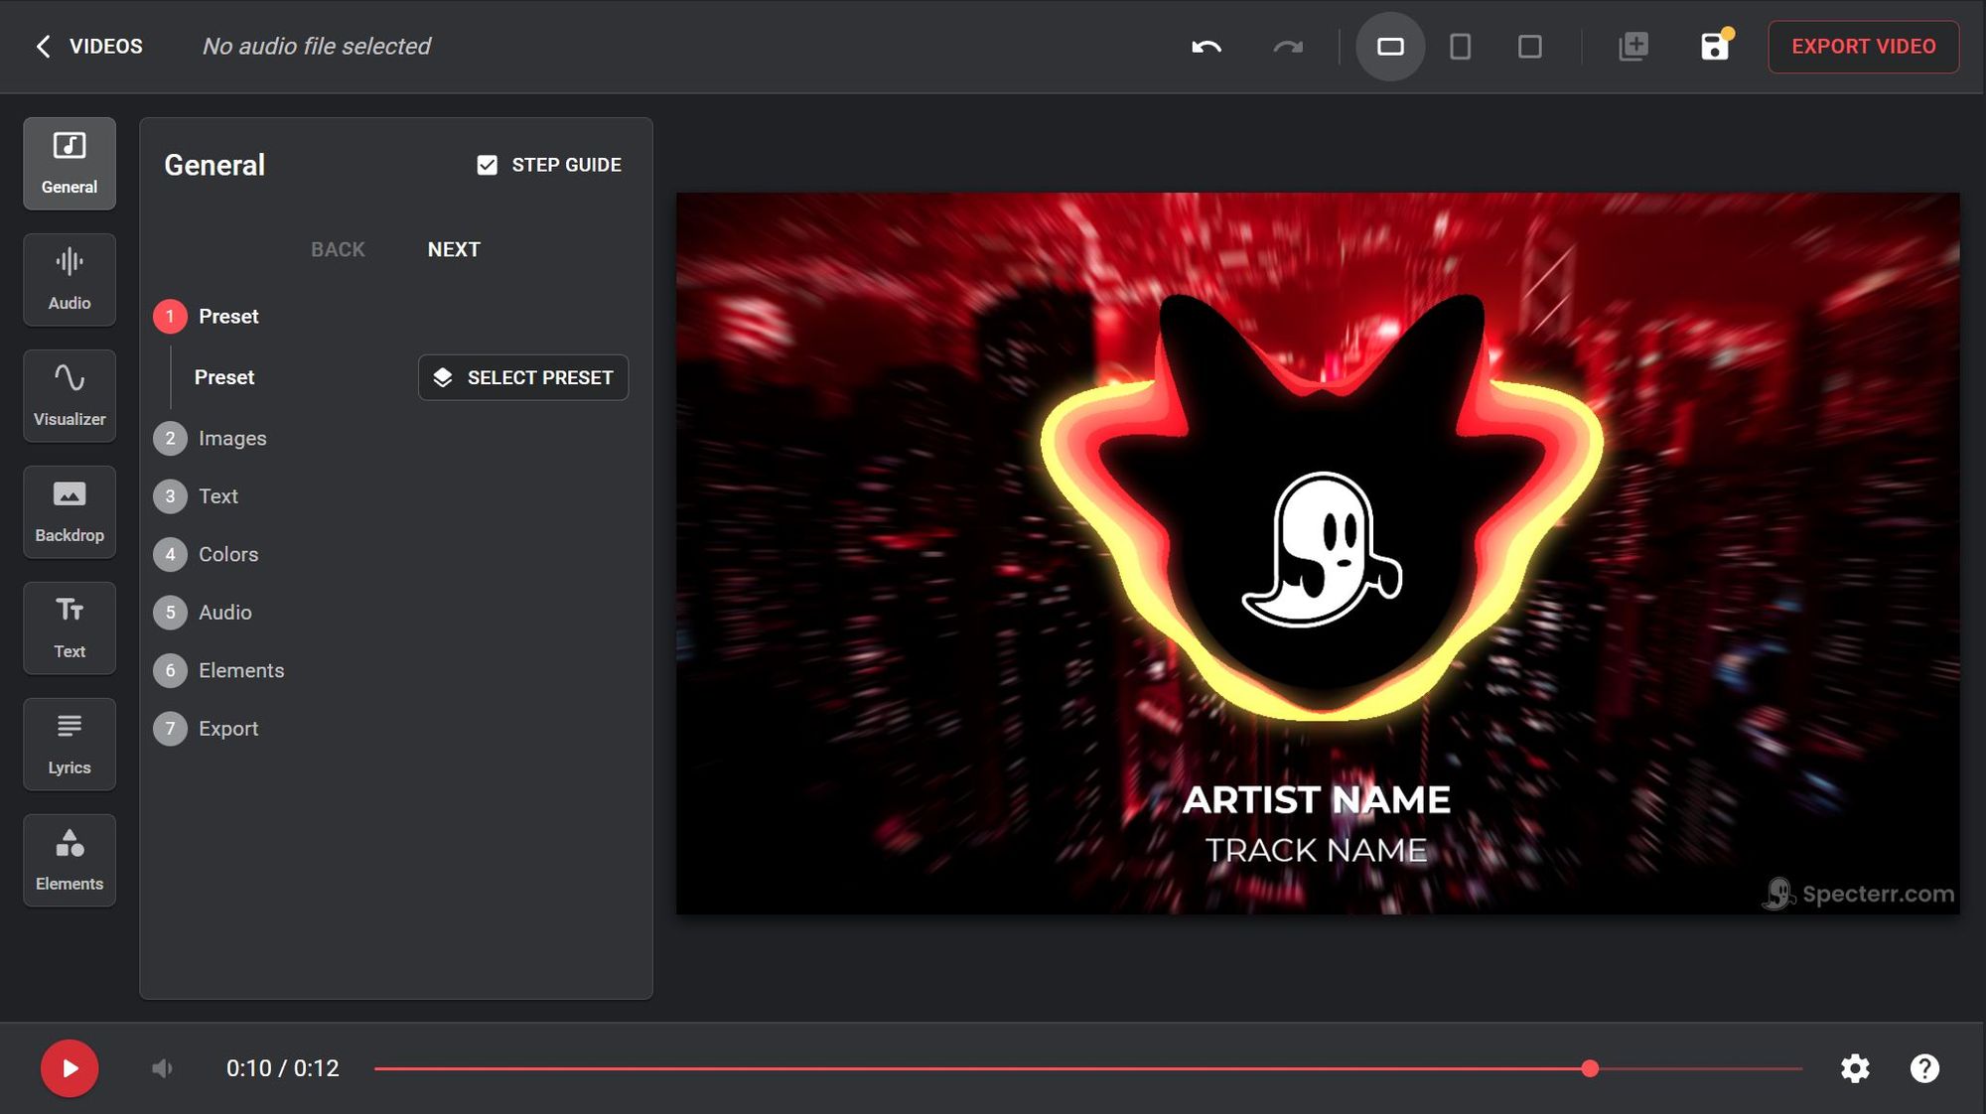Select landscape aspect ratio icon
This screenshot has width=1986, height=1114.
click(x=1390, y=47)
